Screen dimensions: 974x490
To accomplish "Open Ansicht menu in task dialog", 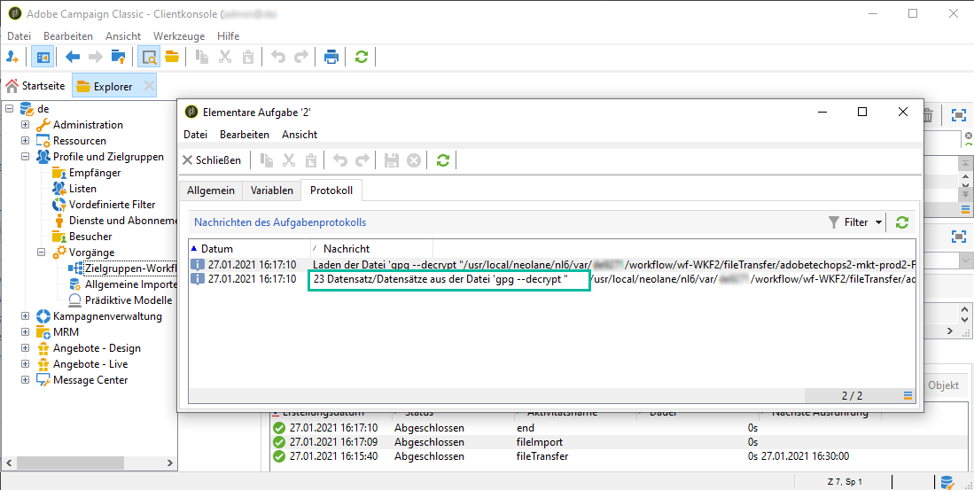I will (x=300, y=134).
